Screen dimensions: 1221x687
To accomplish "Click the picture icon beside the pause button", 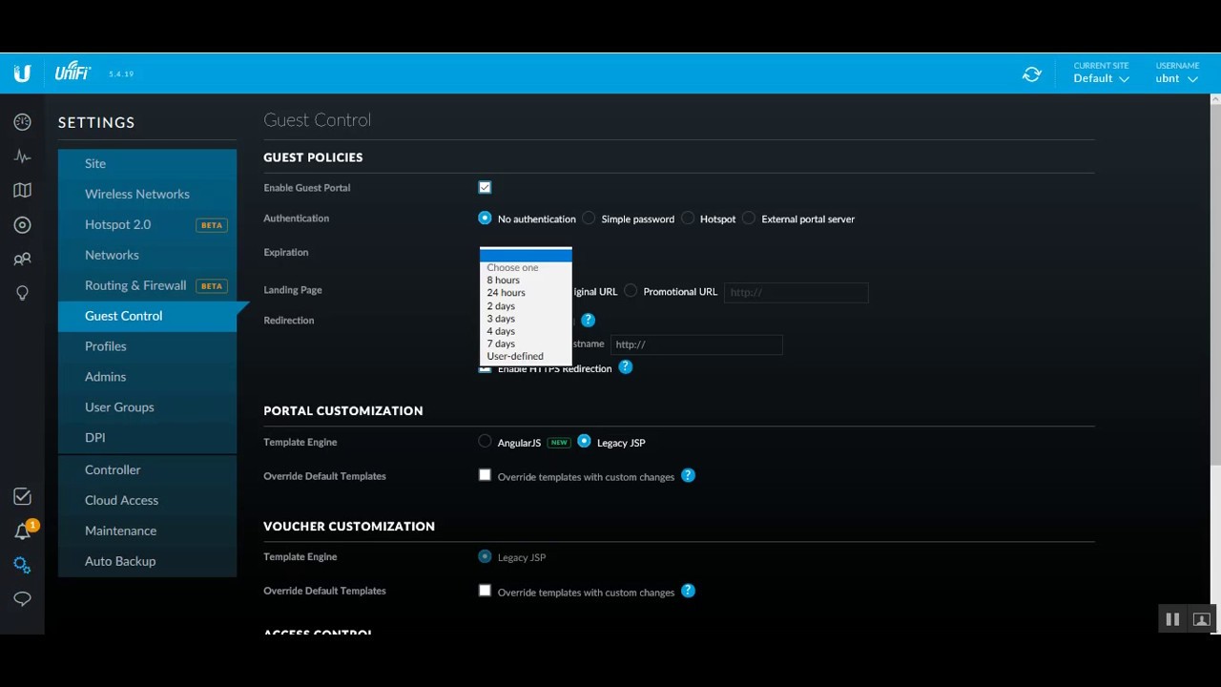I will click(x=1202, y=619).
